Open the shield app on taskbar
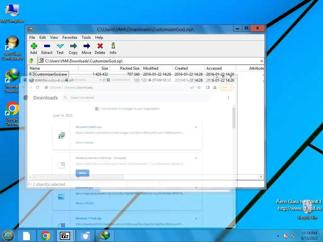Image resolution: width=323 pixels, height=242 pixels. click(x=85, y=236)
